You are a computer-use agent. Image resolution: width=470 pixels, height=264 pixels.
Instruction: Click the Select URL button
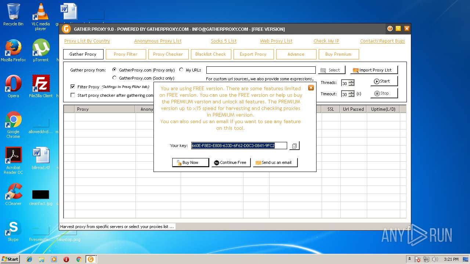[x=332, y=70]
